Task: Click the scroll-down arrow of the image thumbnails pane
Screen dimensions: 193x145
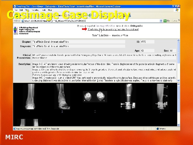Action: pyautogui.click(x=179, y=125)
